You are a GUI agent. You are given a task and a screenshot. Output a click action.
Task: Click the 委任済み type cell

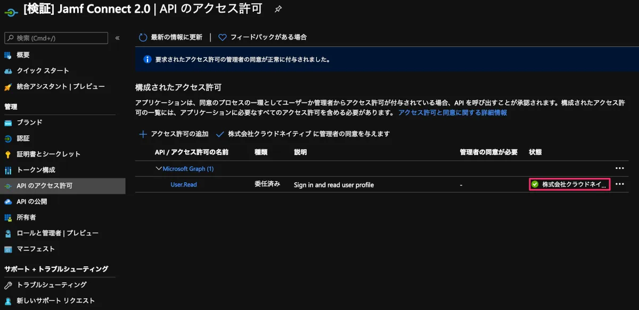267,184
